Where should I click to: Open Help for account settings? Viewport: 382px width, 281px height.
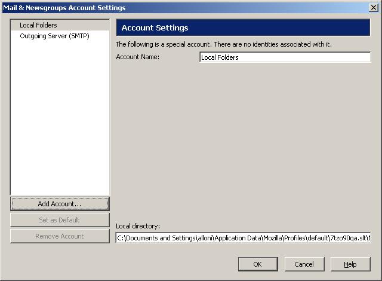350,264
